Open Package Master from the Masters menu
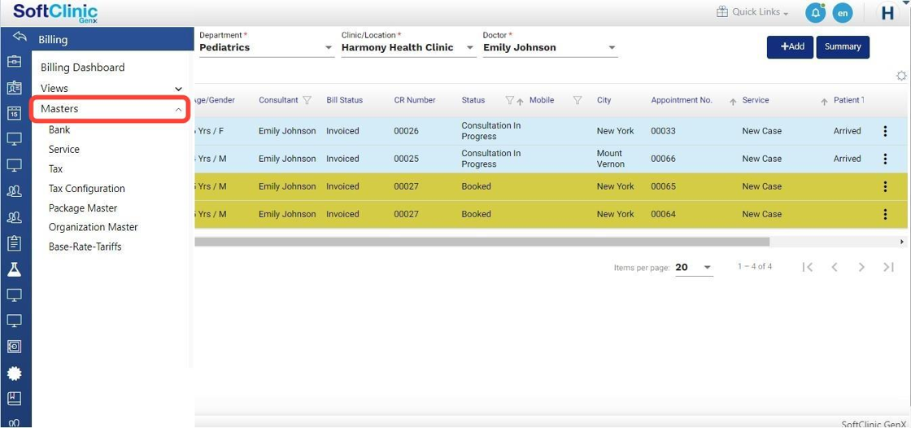This screenshot has width=911, height=428. 83,208
